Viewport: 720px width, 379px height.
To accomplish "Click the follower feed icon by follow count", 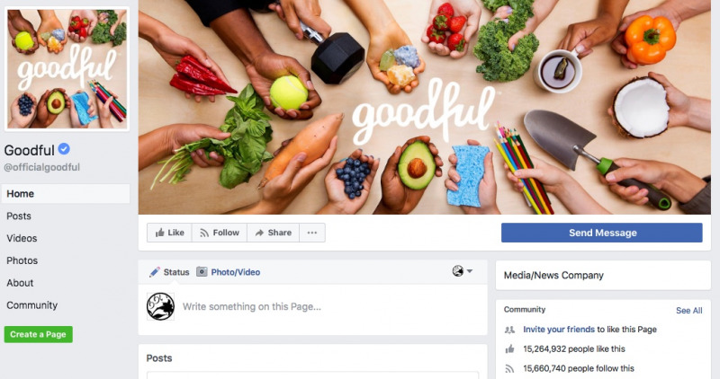I will pos(509,368).
